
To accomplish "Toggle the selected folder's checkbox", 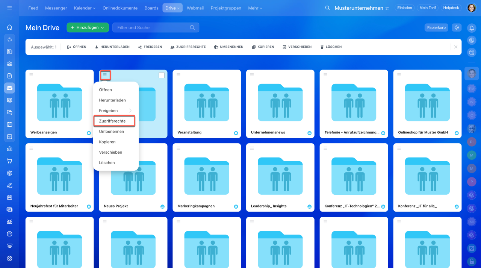I will coord(162,75).
